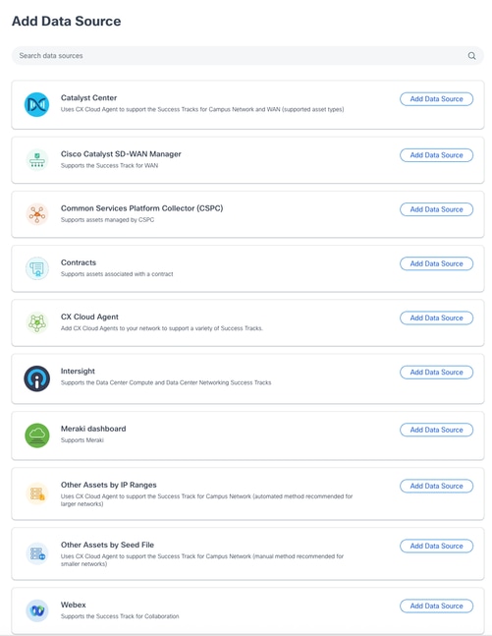
Task: Add Data Source for SD-WAN Manager
Action: (436, 155)
